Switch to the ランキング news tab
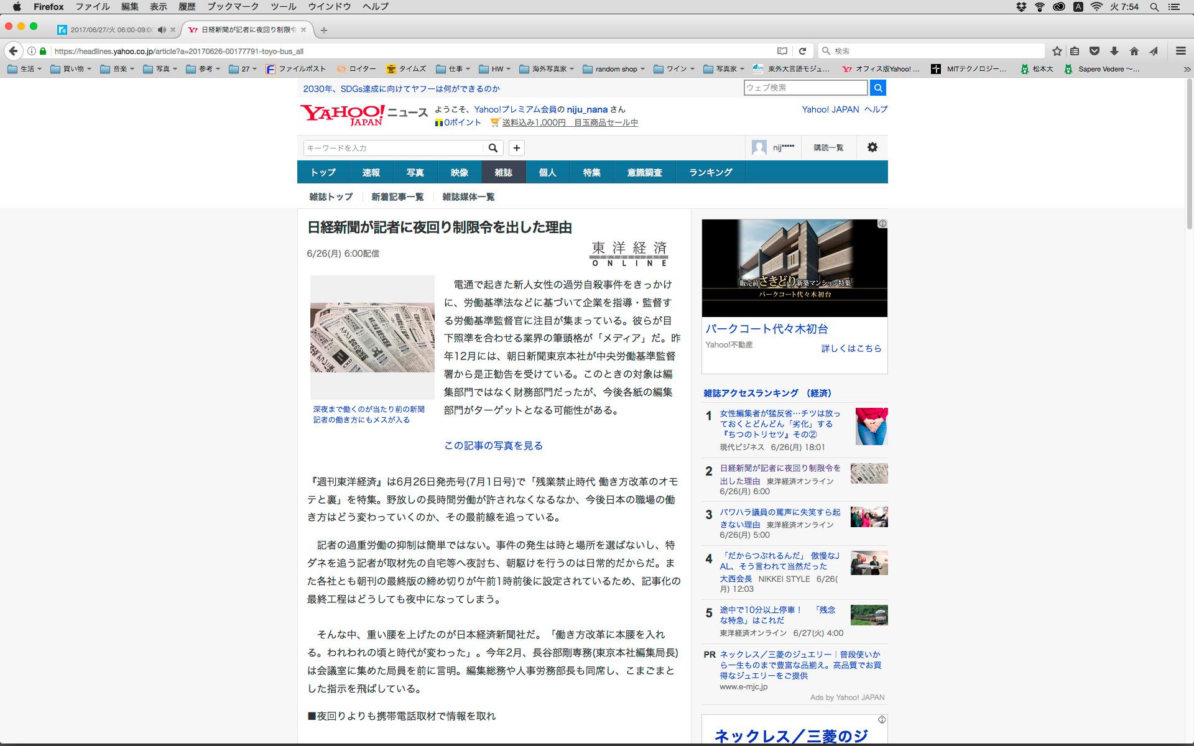This screenshot has height=746, width=1194. point(710,172)
